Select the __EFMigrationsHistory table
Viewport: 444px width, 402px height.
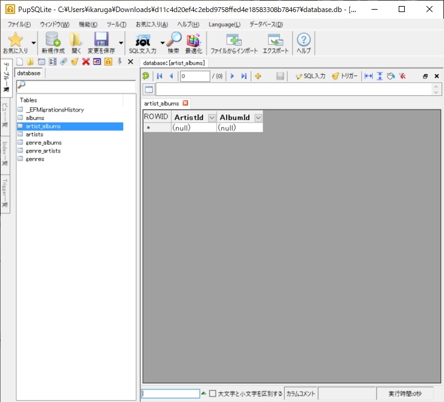[x=55, y=110]
